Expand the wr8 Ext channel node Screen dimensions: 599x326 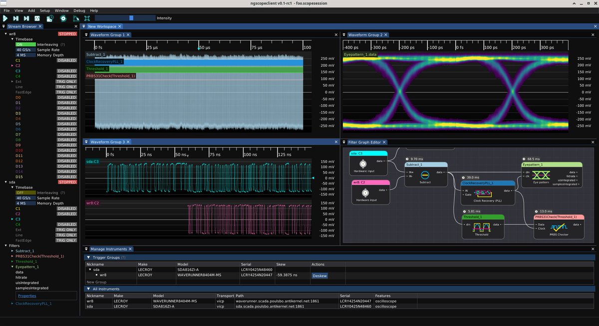[x=12, y=81]
